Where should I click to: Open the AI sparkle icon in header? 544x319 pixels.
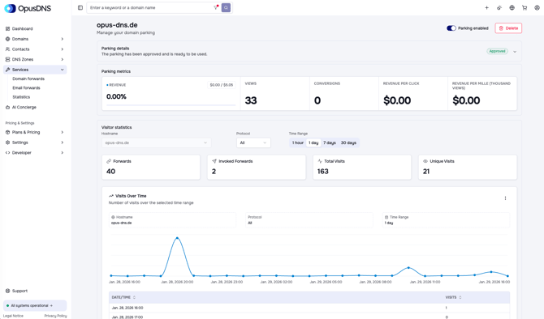tap(499, 7)
